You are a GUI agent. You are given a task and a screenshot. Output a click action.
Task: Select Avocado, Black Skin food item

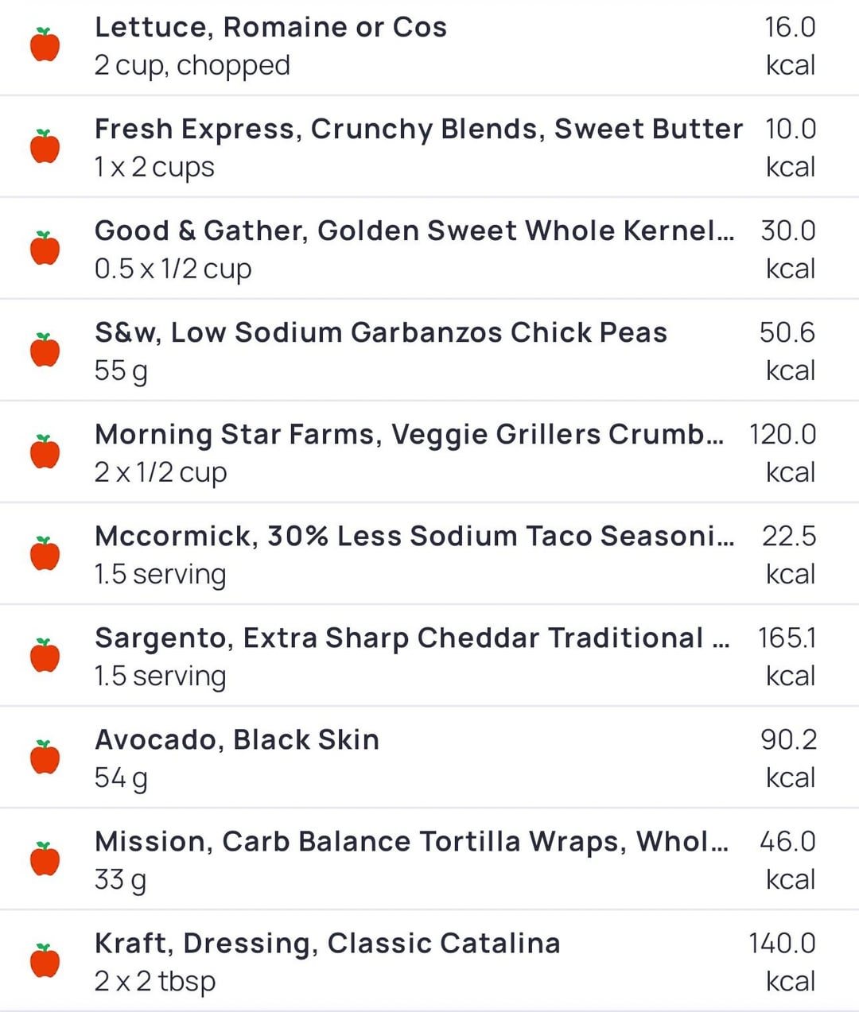(x=429, y=758)
